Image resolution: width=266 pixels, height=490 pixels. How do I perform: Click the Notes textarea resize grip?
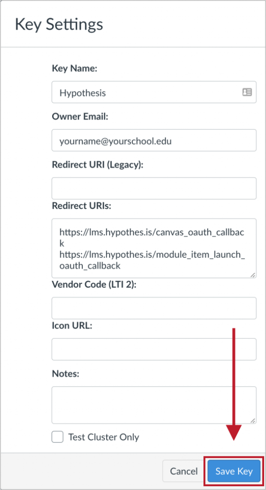[253, 420]
